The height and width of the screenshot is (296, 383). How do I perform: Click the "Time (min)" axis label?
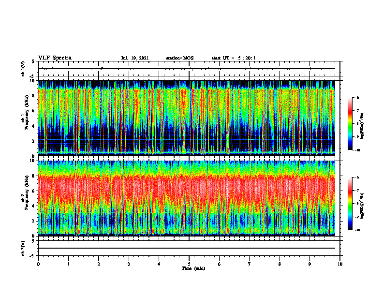pyautogui.click(x=193, y=268)
